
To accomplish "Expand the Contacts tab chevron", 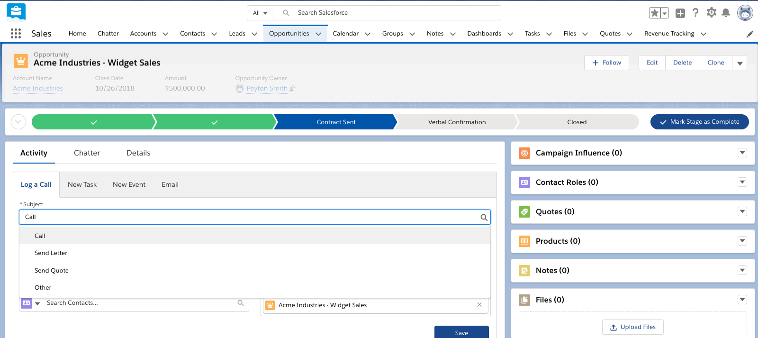I will point(214,34).
